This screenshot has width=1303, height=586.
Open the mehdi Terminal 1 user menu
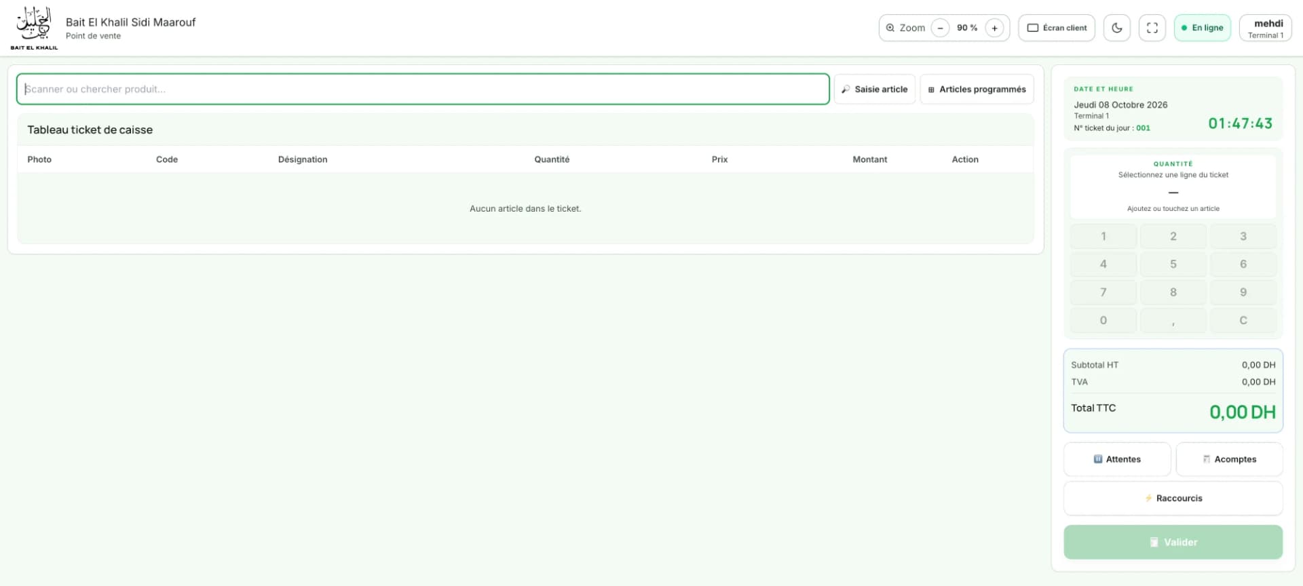coord(1266,28)
